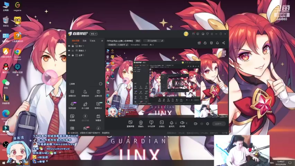Switch to the first orange scene tab
295x166 pixels.
pos(76,41)
